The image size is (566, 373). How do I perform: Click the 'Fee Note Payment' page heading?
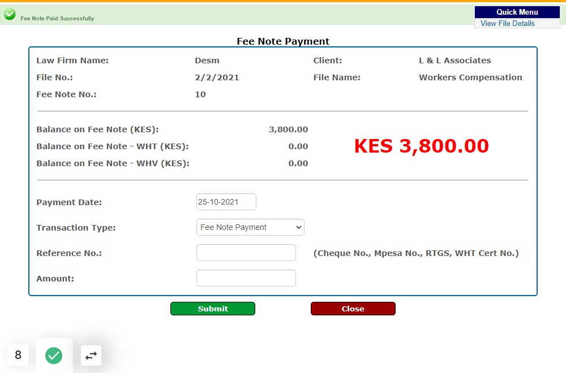tap(283, 41)
